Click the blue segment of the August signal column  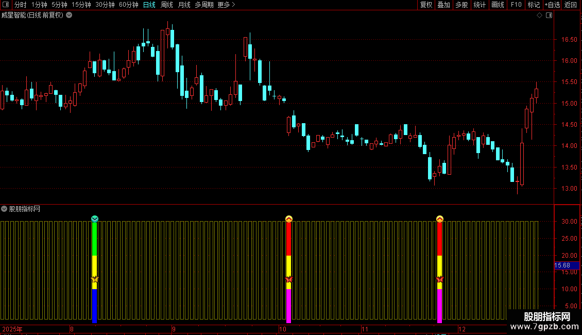(x=95, y=306)
